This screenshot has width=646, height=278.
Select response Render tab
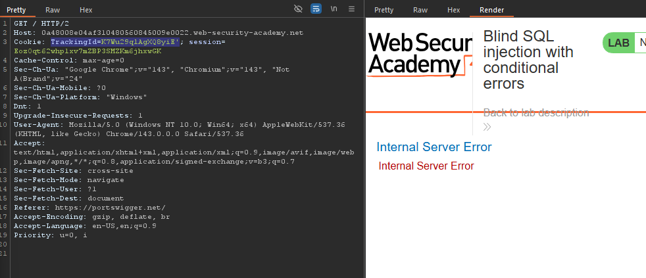click(491, 9)
